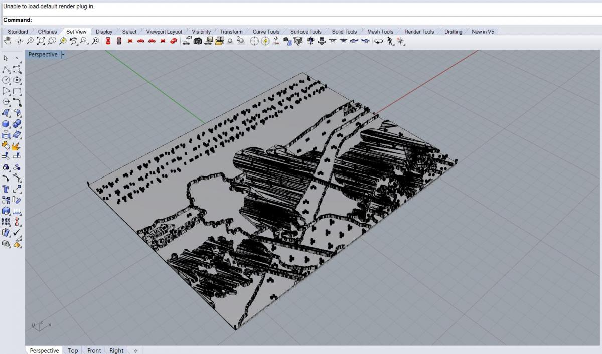This screenshot has height=354, width=602.
Task: Click the camera icon in Set View toolbar
Action: [198, 41]
